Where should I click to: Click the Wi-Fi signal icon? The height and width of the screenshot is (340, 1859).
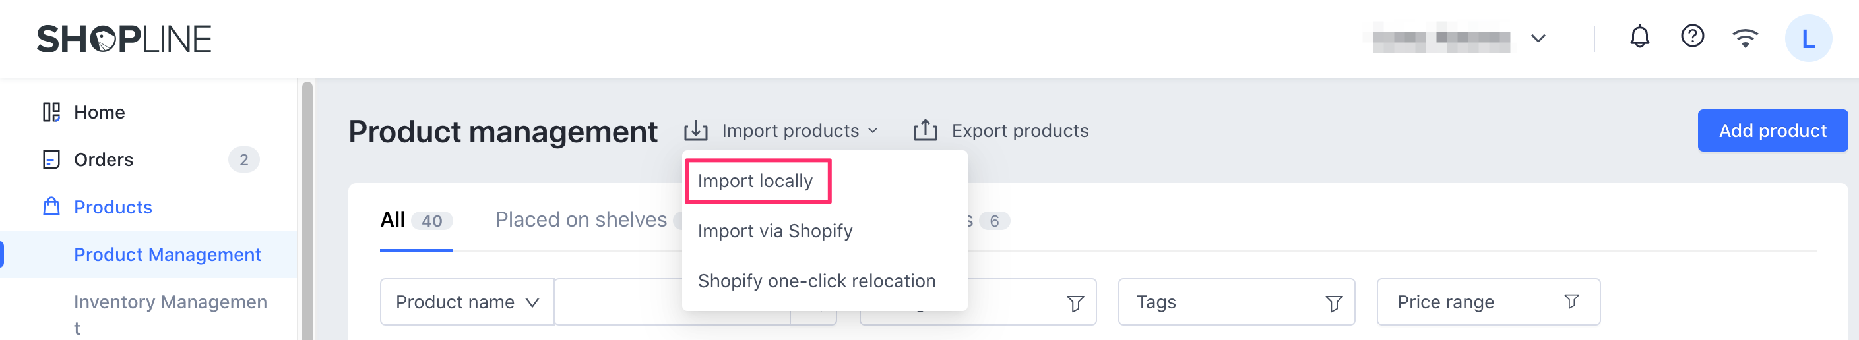tap(1744, 38)
